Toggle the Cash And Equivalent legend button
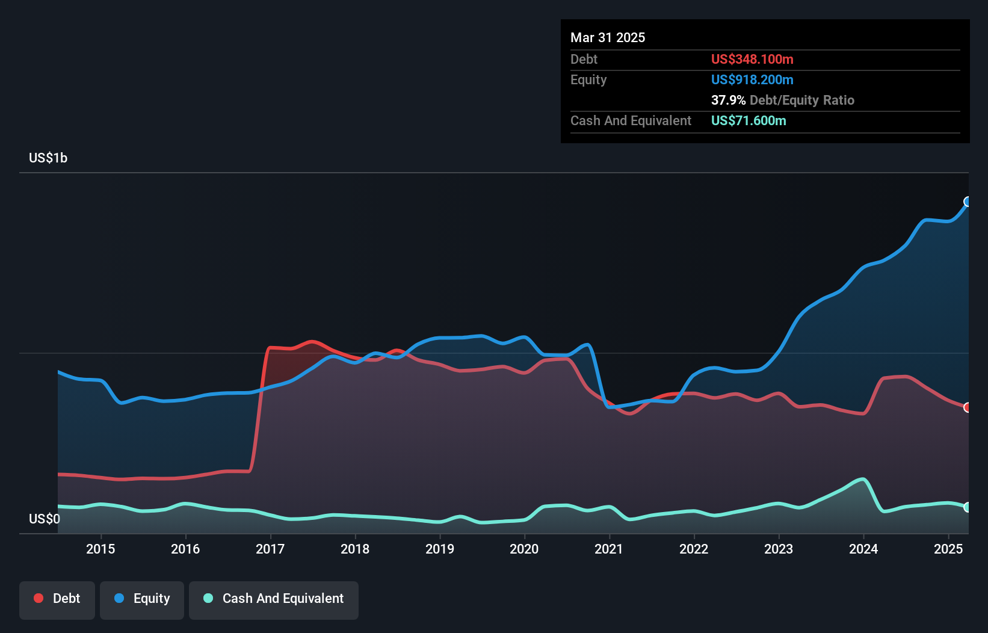 tap(274, 600)
